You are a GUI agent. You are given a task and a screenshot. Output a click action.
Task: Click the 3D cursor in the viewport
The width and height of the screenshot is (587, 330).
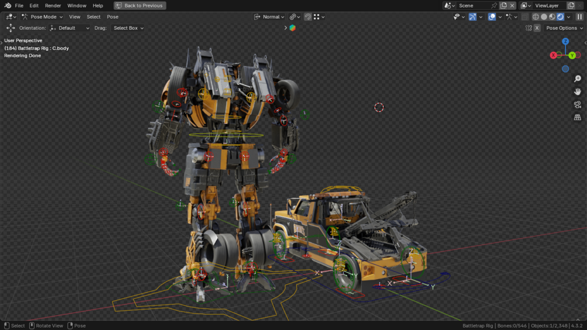(379, 107)
